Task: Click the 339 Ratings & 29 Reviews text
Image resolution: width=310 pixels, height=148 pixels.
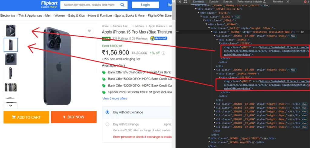Action: pos(130,38)
